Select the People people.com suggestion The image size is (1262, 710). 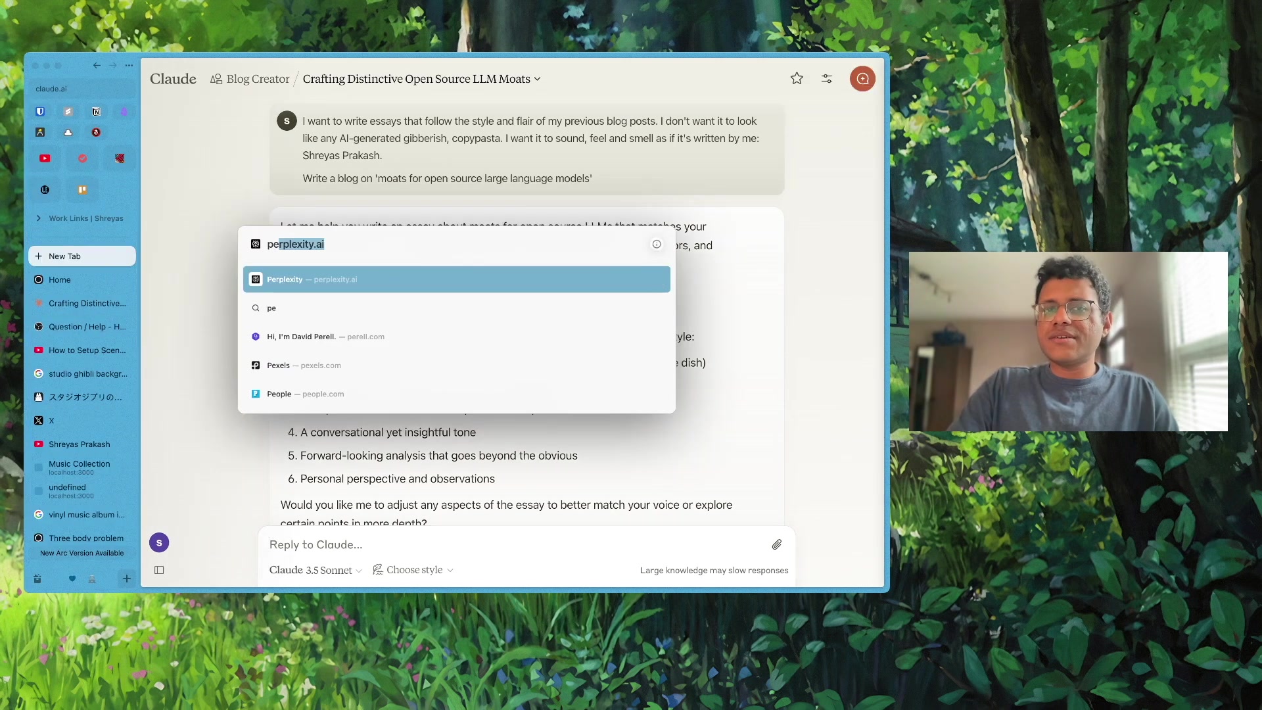coord(457,394)
